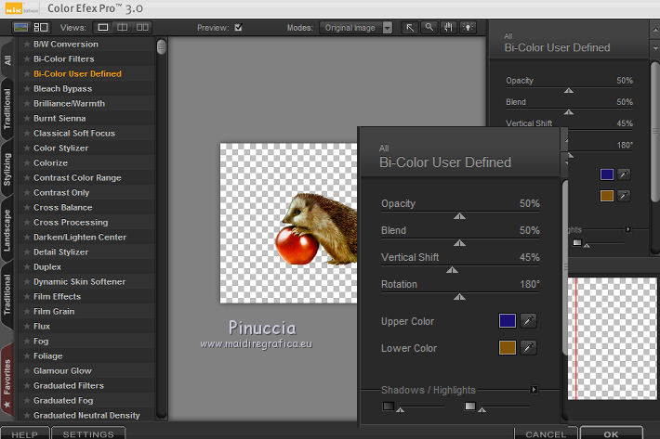Select the Graduated Neutral Density filter
660x439 pixels.
click(86, 416)
